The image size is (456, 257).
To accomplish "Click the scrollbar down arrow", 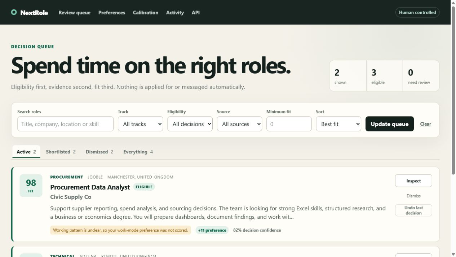I will pos(453,254).
